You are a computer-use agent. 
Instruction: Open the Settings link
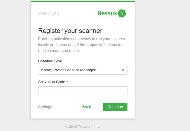tap(45, 107)
